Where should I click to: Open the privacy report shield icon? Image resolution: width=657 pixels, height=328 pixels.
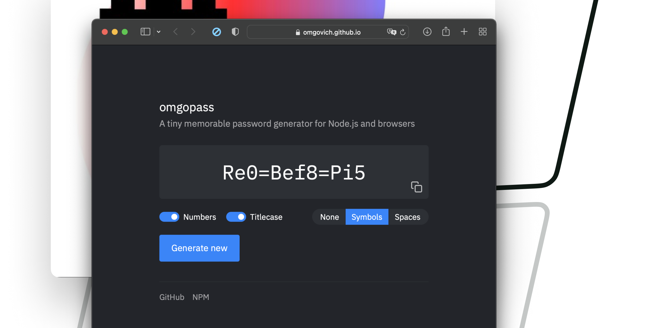[x=235, y=32]
